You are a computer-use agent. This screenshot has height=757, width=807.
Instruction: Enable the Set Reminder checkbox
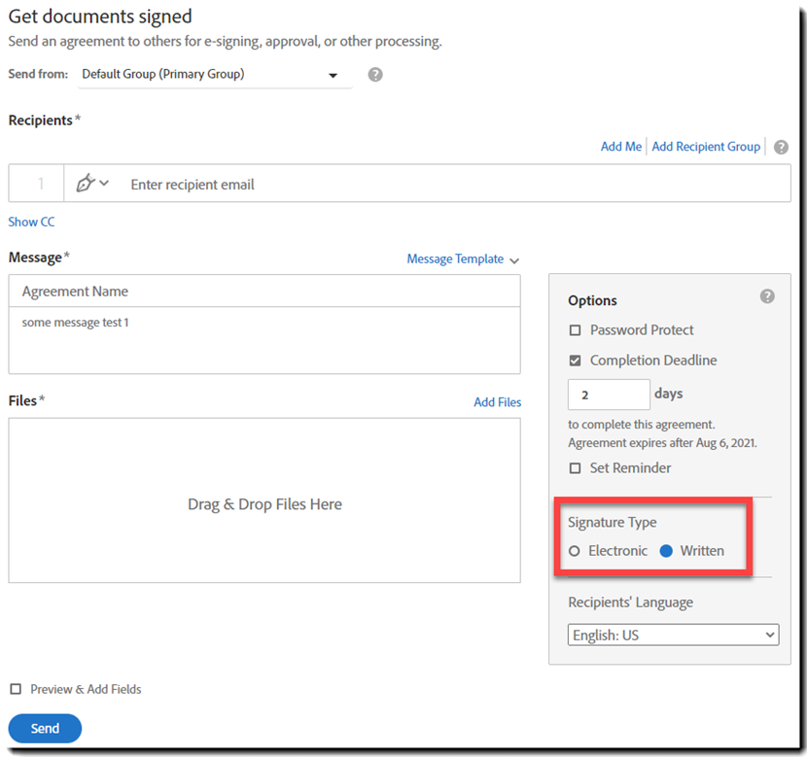(576, 468)
